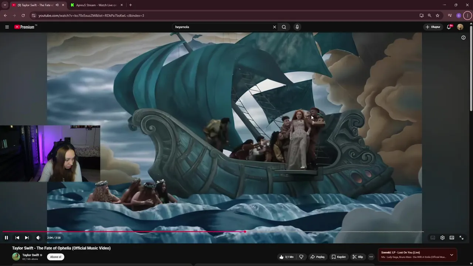Open a new browser tab

[130, 5]
